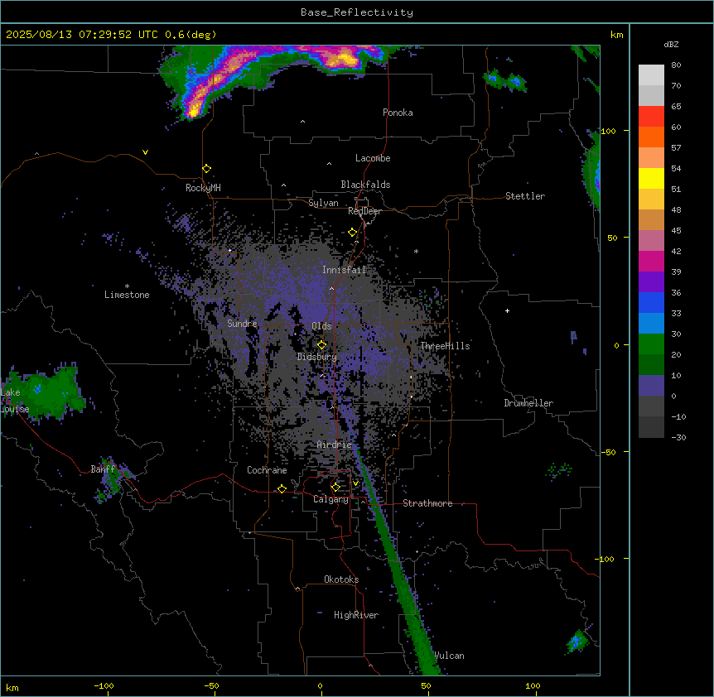Pick the blue 33-36 dBZ legend swatch
This screenshot has height=697, width=714.
pos(651,302)
